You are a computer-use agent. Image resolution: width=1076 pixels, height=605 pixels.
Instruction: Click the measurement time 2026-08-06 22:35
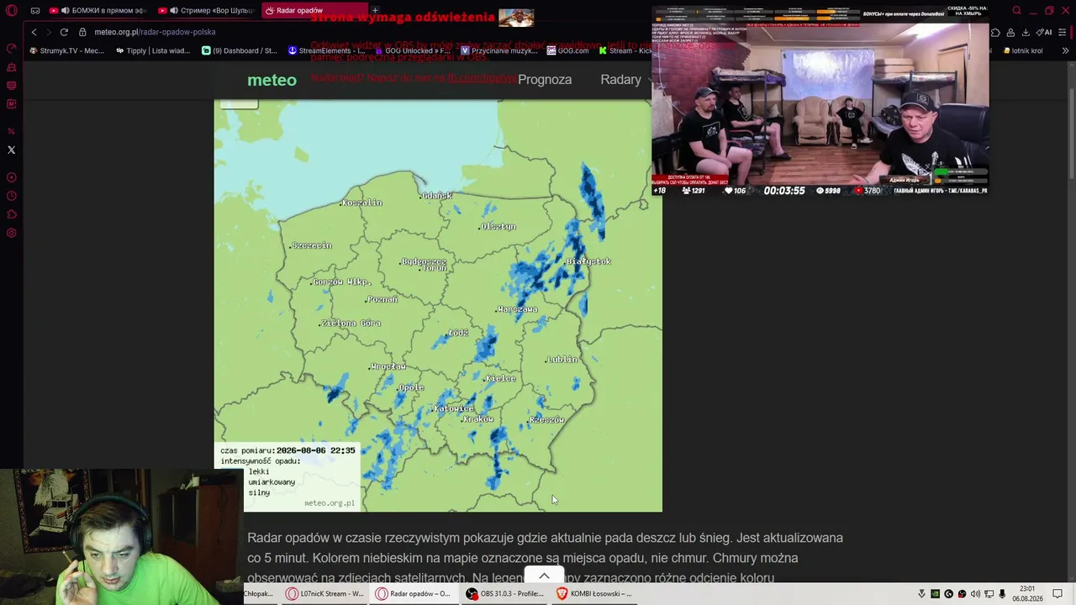pyautogui.click(x=315, y=450)
